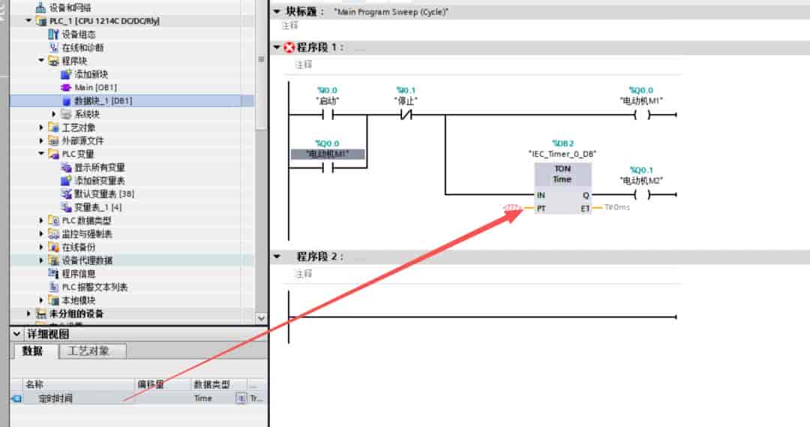Viewport: 810px width, 427px height.
Task: Collapse the PLC 变量 tree node
Action: 41,154
